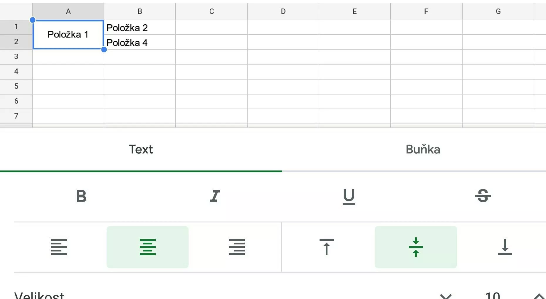Align text to the left

tap(59, 247)
